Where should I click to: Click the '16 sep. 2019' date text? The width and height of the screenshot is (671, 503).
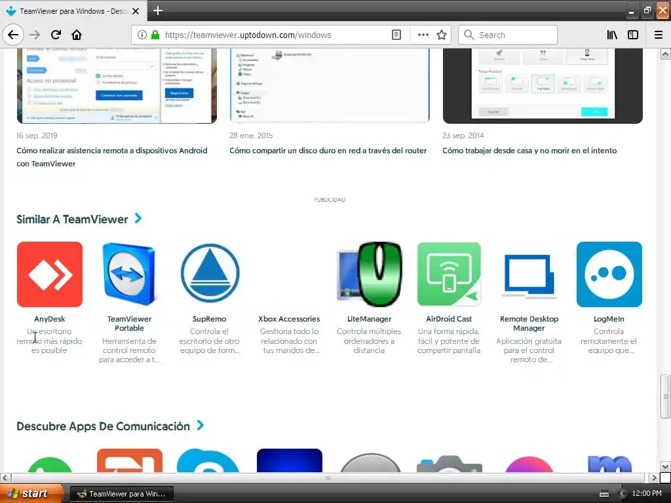tap(37, 136)
